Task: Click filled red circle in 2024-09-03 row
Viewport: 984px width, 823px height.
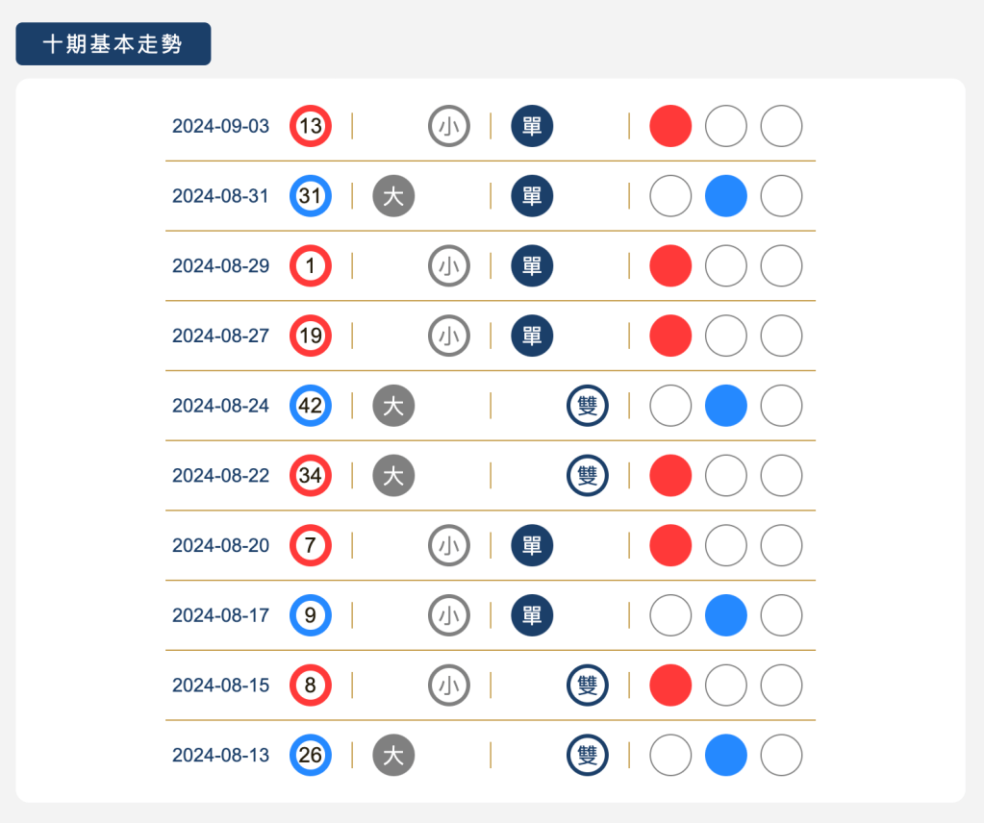Action: point(670,126)
